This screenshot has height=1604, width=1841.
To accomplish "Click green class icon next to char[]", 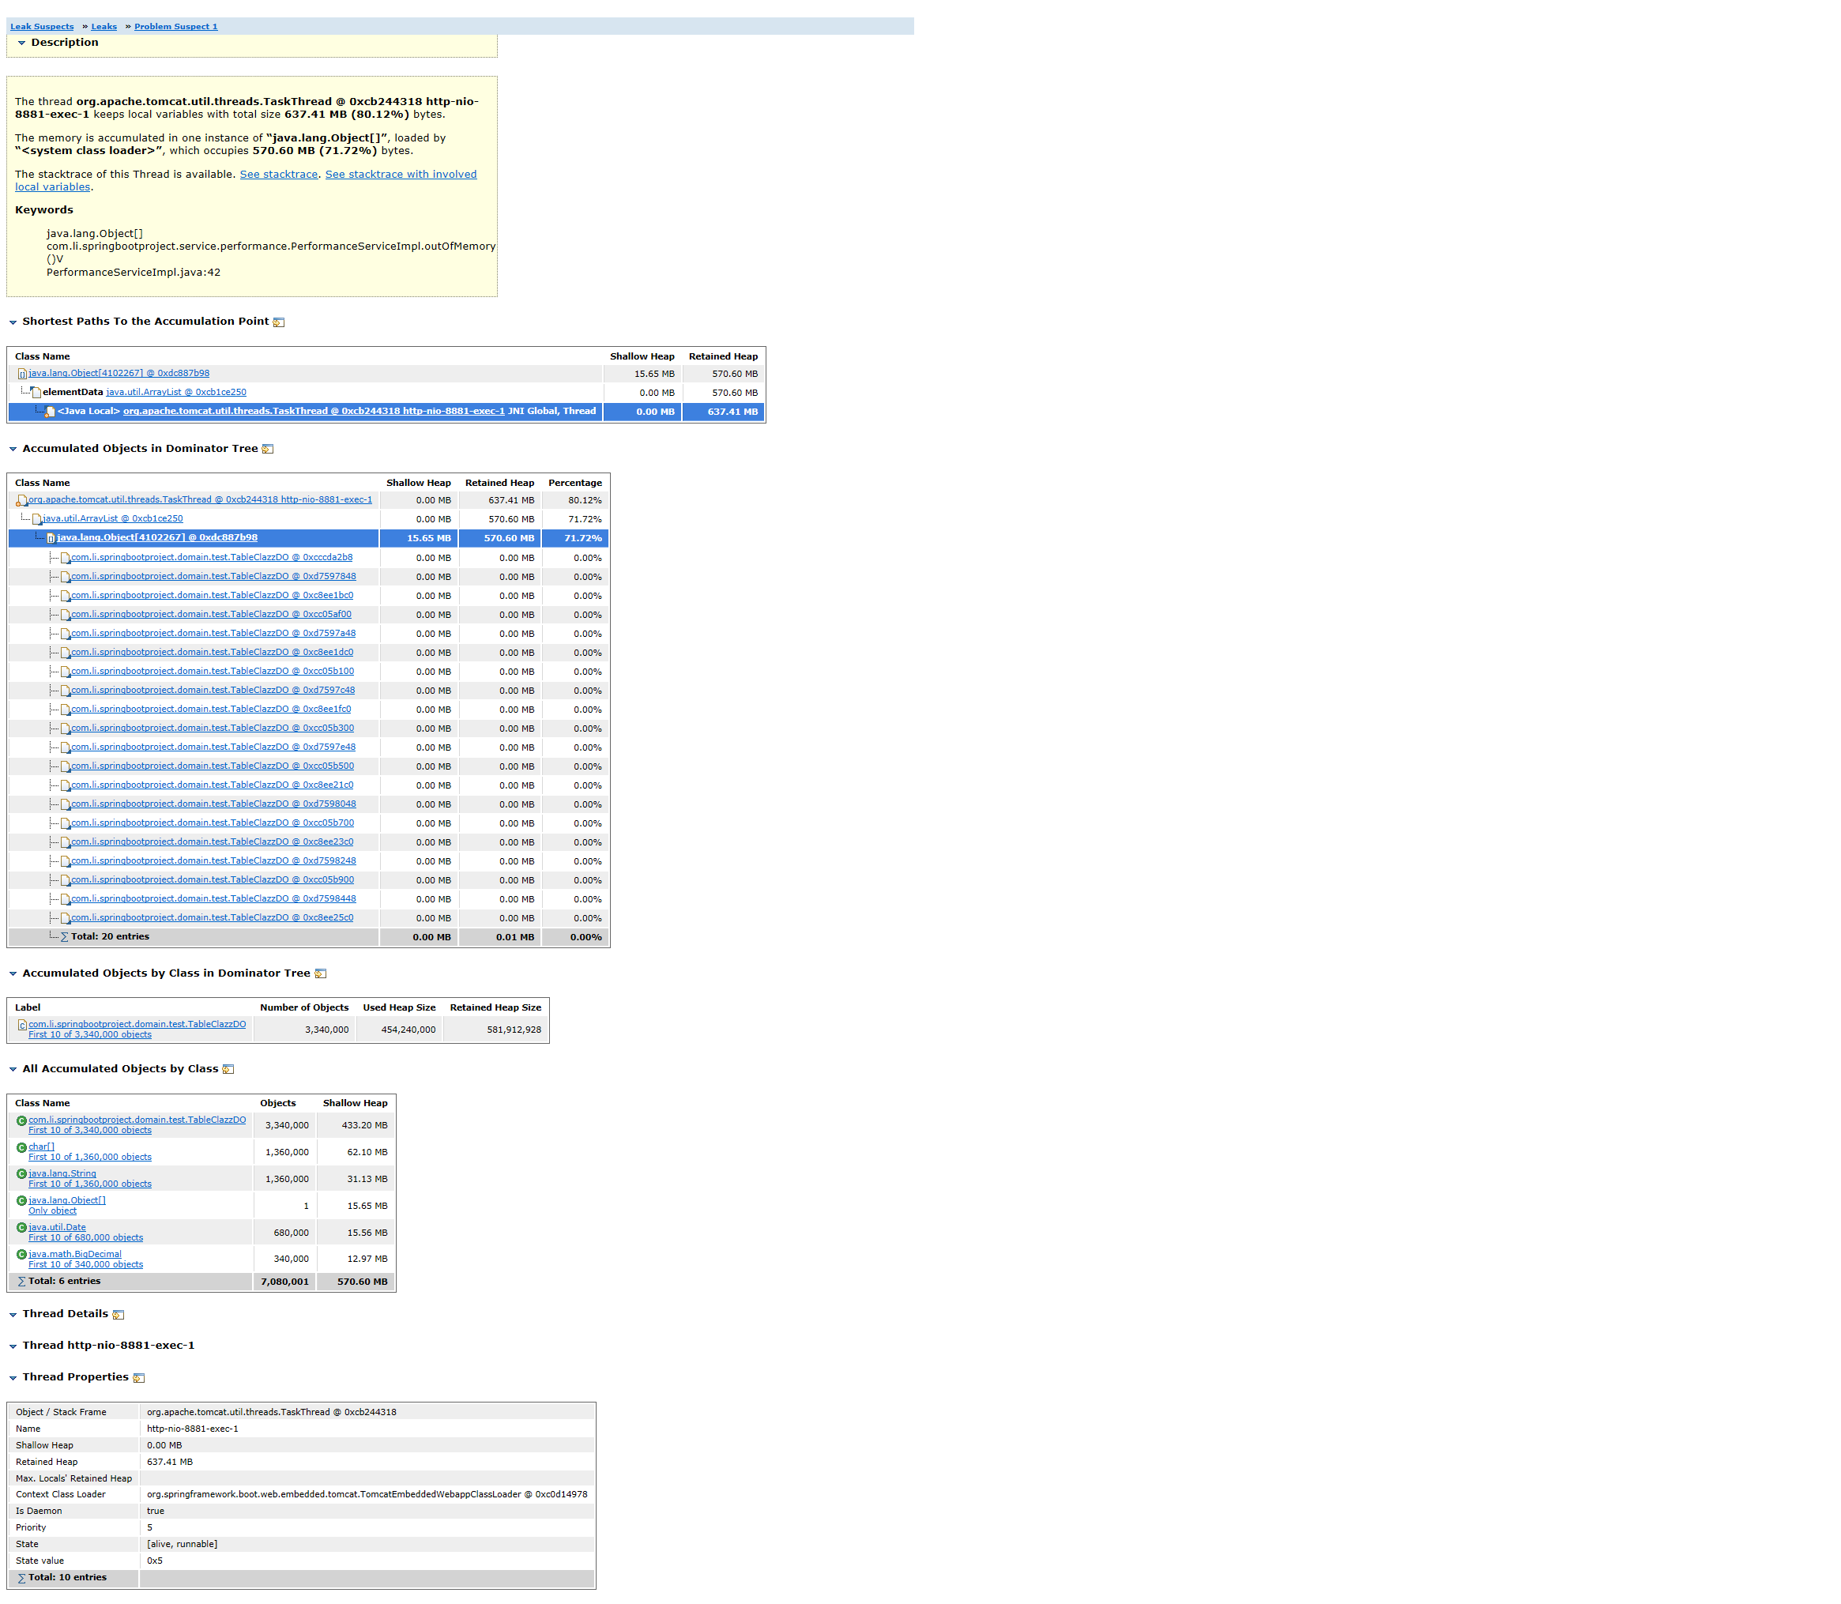I will point(21,1147).
